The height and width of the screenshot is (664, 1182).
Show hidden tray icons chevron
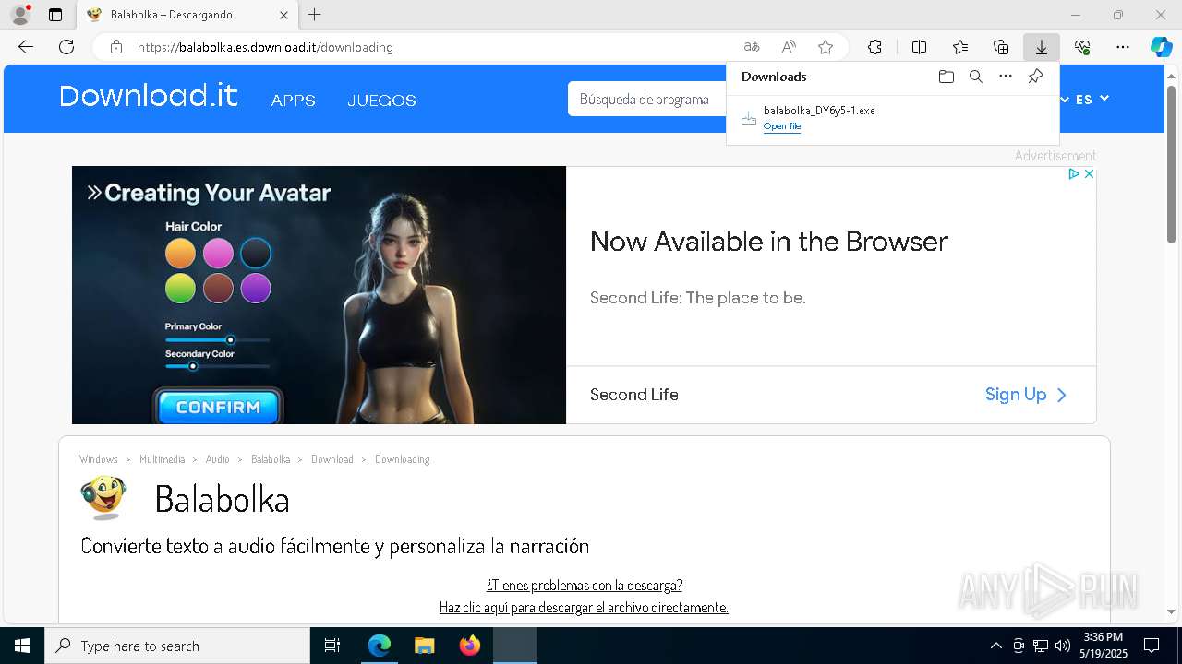(995, 646)
